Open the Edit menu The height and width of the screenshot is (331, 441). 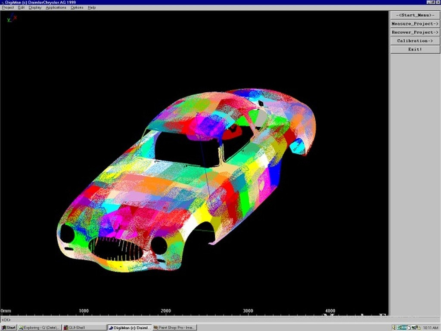(x=21, y=8)
